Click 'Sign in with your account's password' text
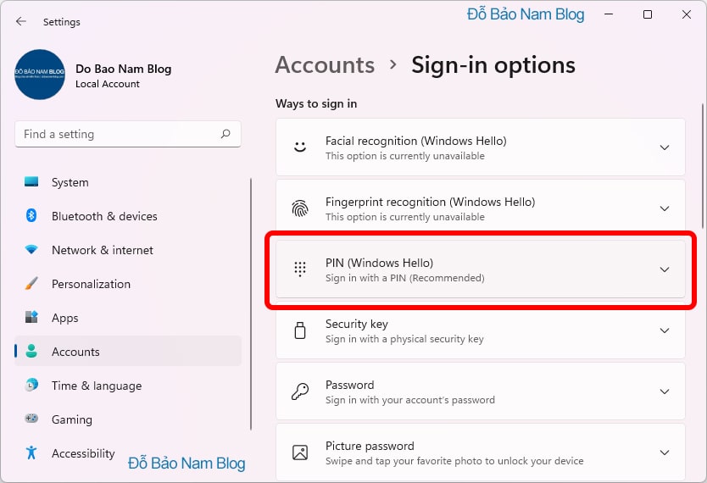Screen dimensions: 707x483 (409, 400)
